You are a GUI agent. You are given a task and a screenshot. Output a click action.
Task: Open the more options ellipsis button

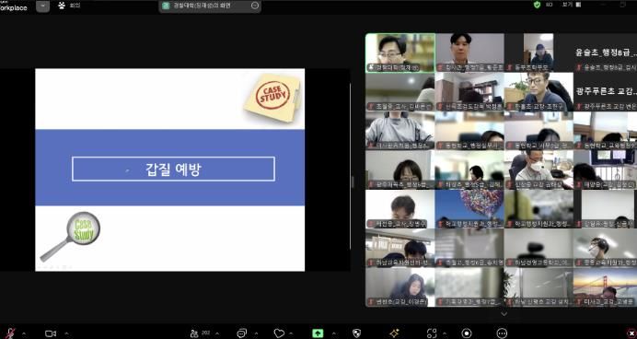502,333
